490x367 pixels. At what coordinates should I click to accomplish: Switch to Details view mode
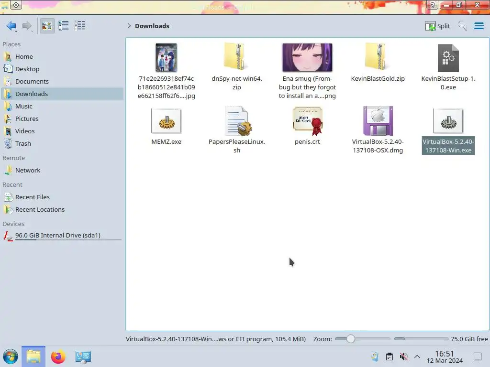tap(80, 26)
